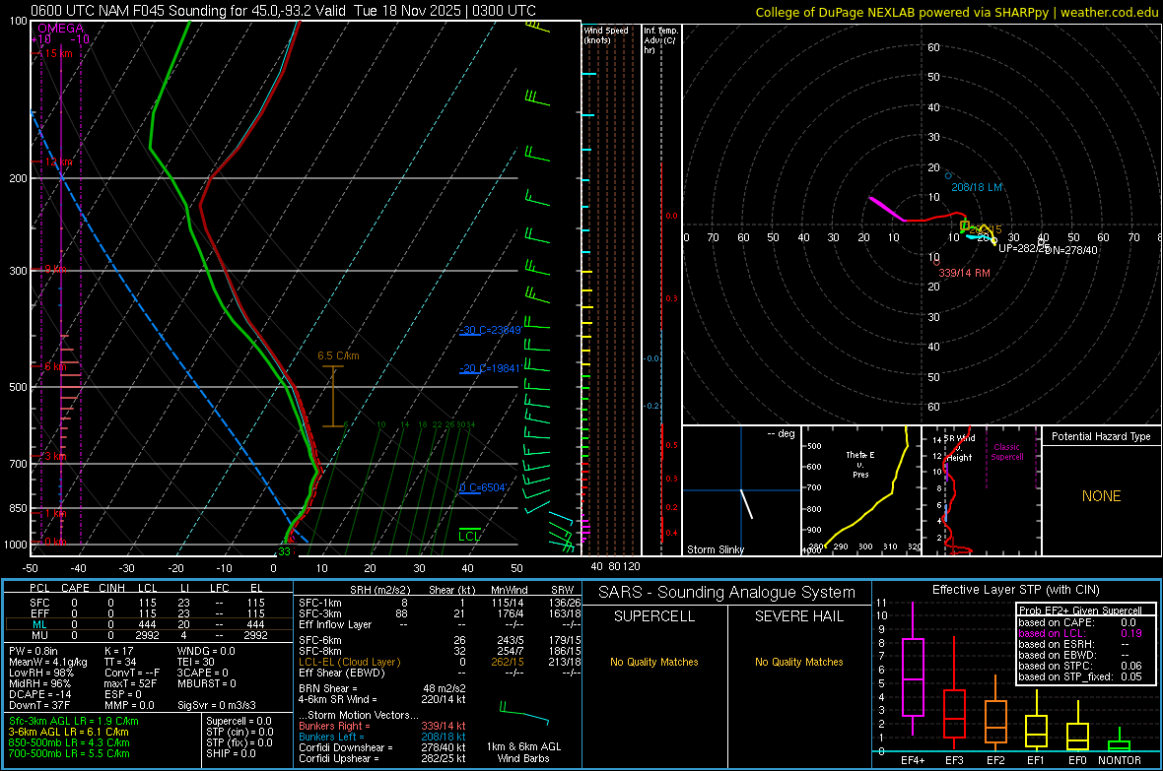1163x771 pixels.
Task: Open the SR Wind v. Height inset
Action: point(982,490)
